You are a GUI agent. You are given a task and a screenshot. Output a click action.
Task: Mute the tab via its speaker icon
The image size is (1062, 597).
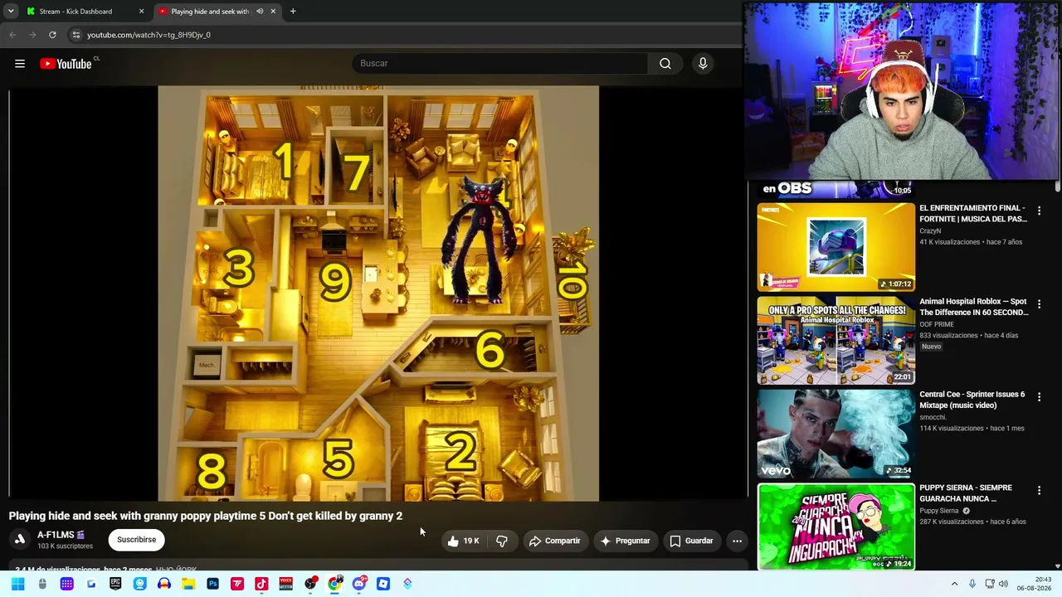pyautogui.click(x=260, y=12)
